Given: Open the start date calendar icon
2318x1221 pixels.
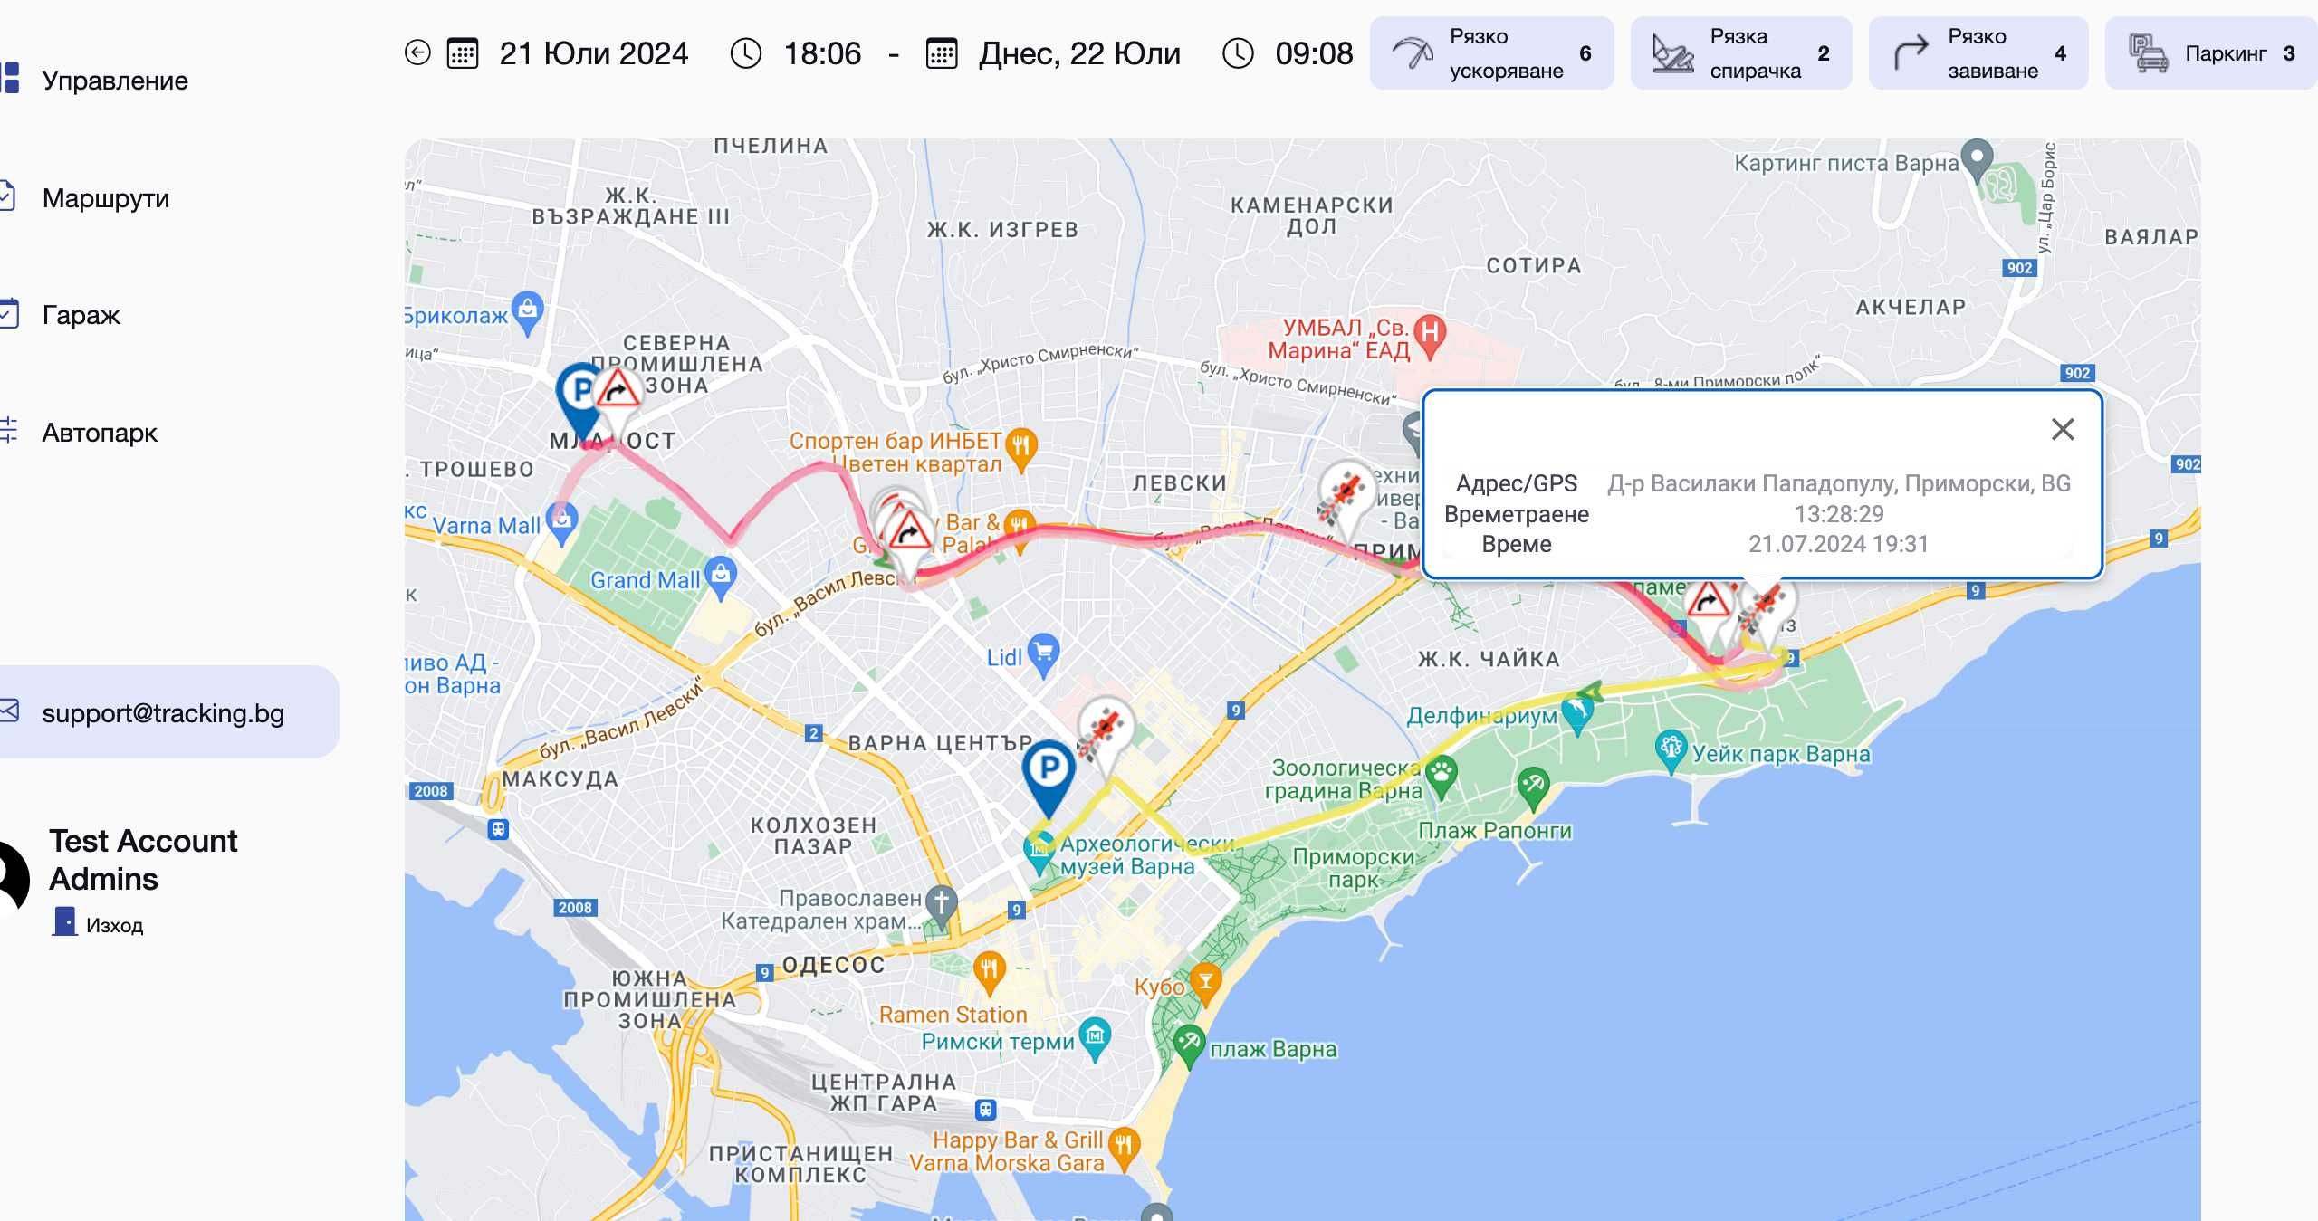Looking at the screenshot, I should (463, 52).
